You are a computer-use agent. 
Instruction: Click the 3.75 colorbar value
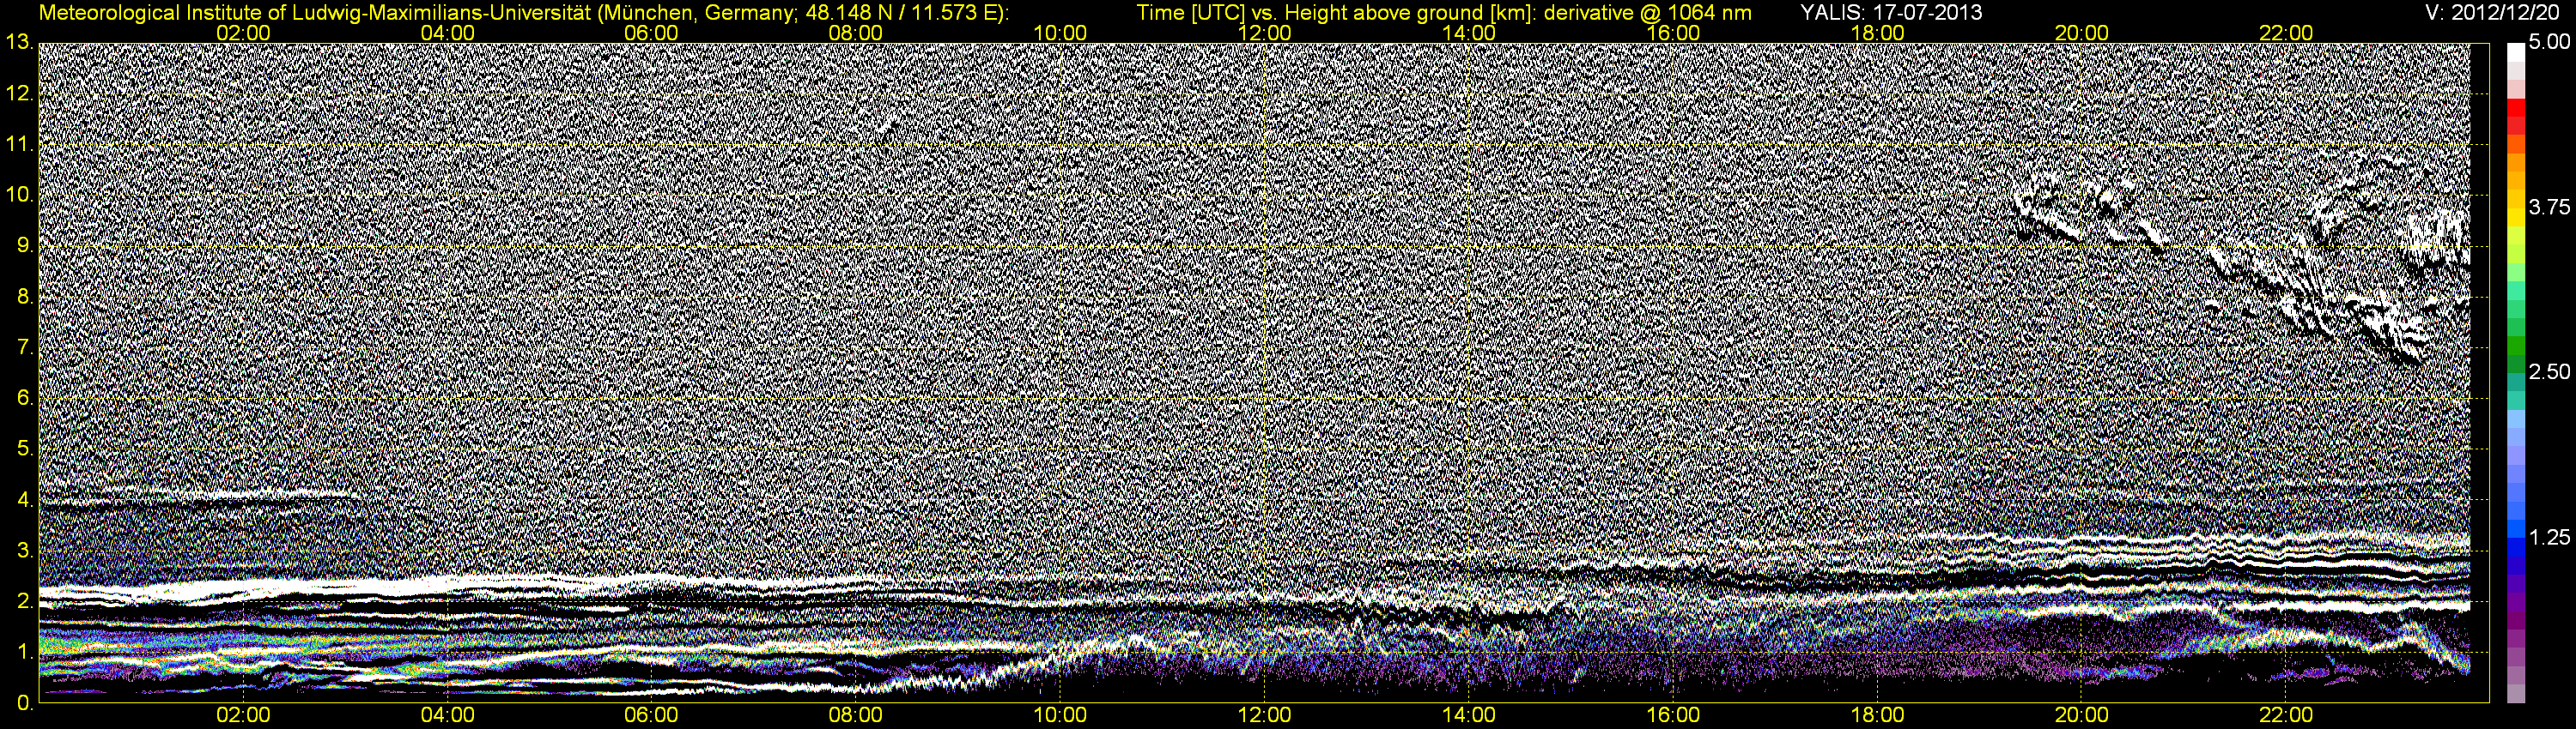click(2549, 208)
